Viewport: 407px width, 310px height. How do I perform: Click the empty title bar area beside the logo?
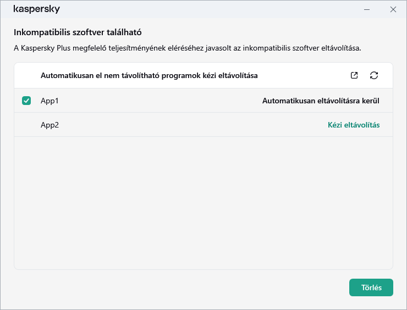209,9
